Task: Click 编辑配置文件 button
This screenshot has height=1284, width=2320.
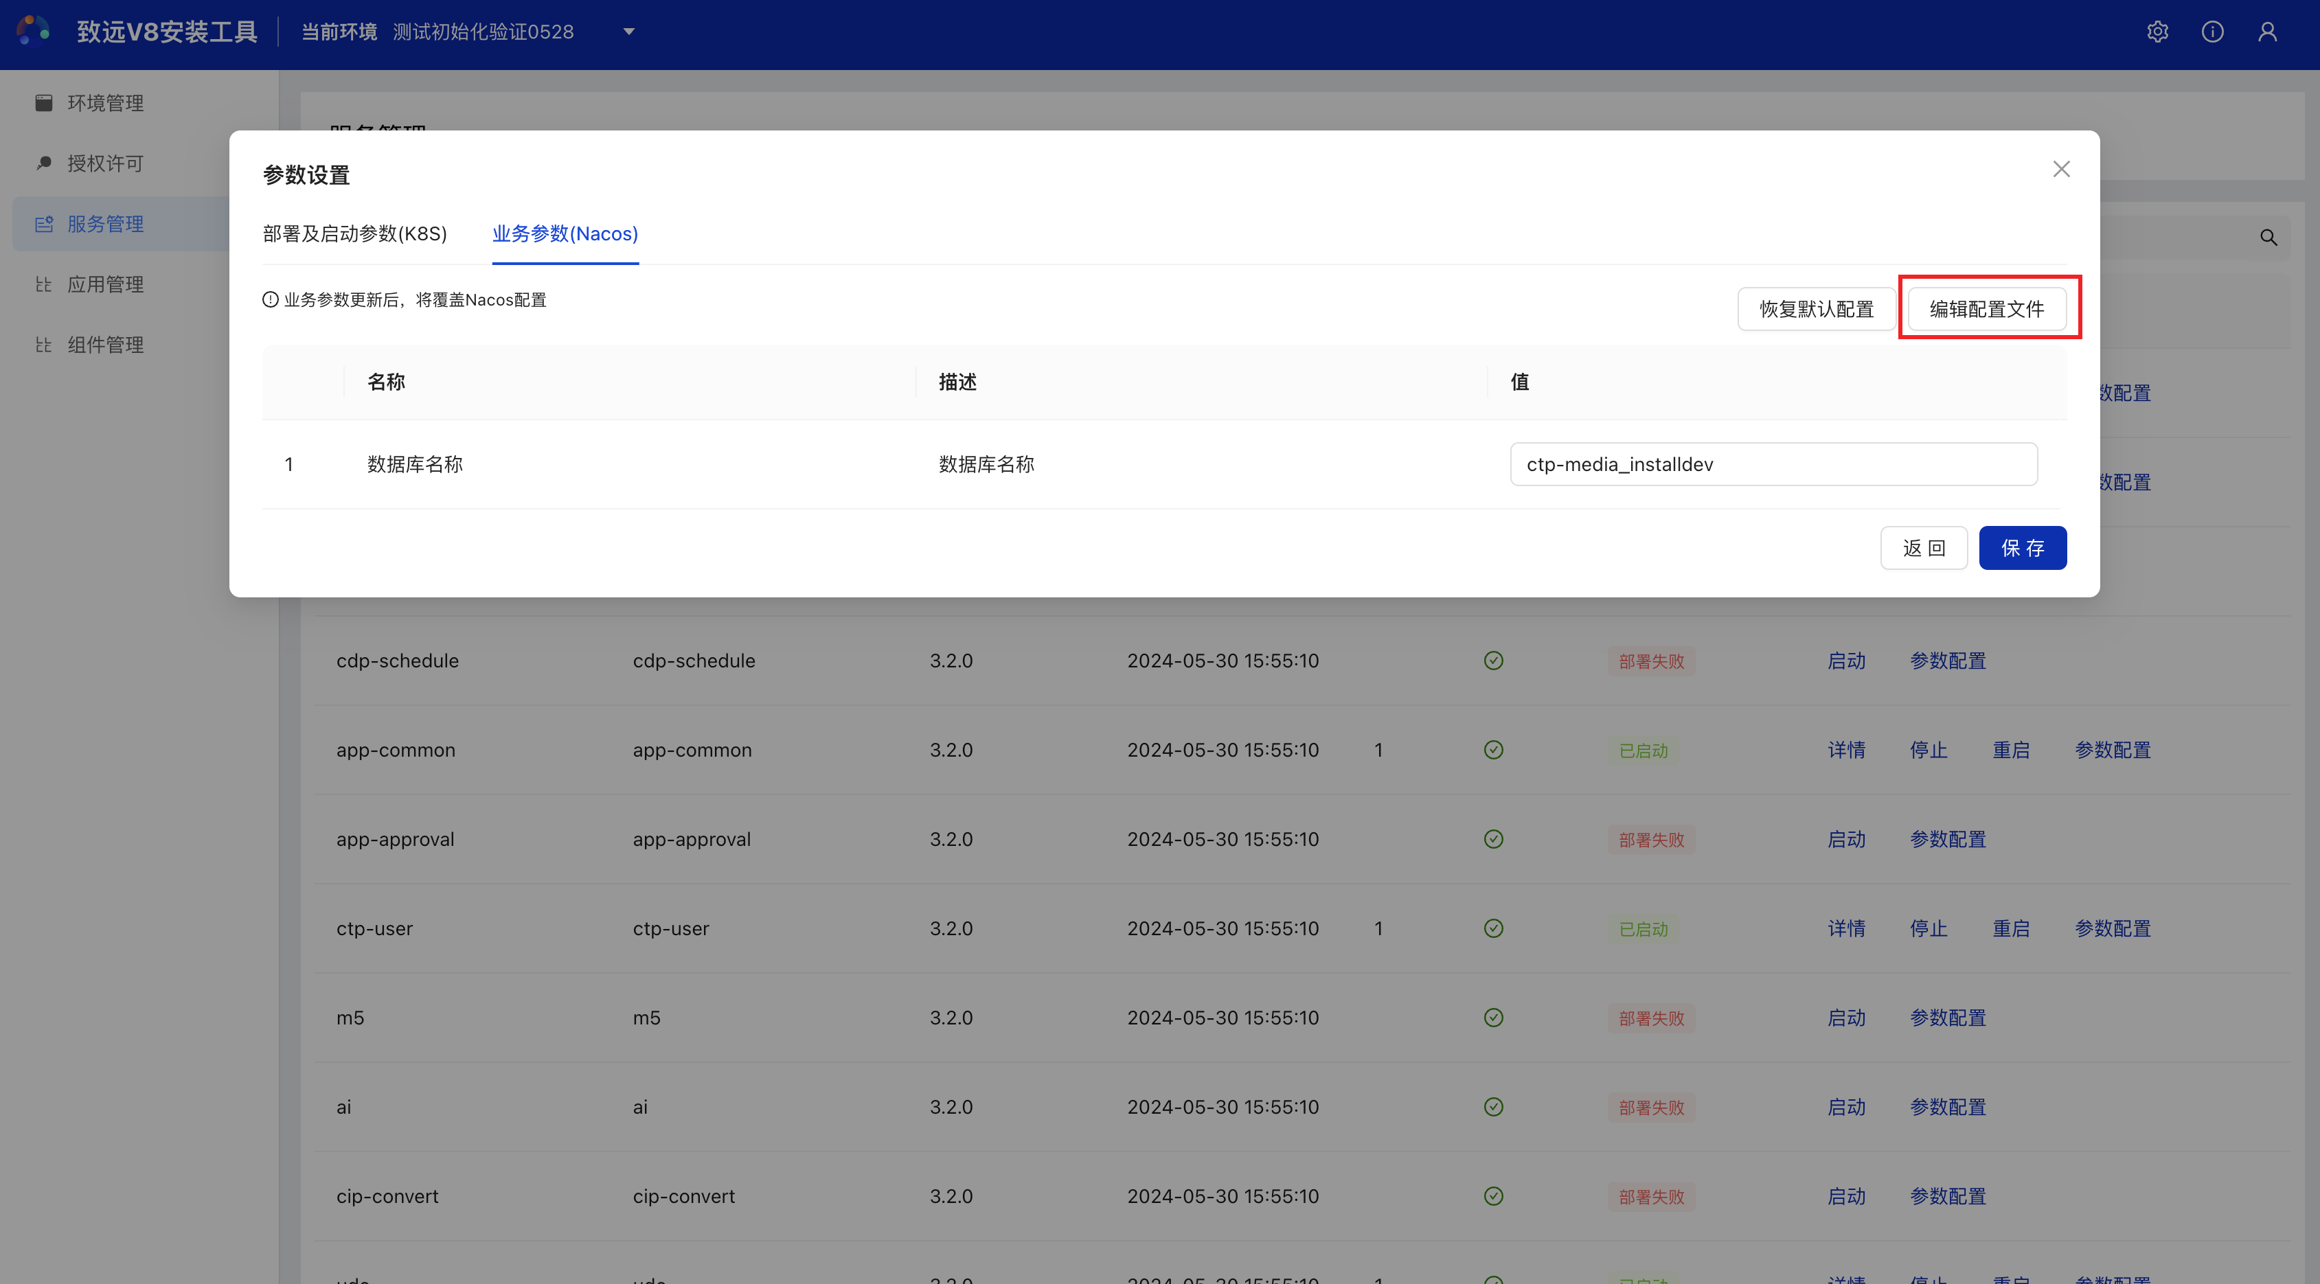Action: (1987, 309)
